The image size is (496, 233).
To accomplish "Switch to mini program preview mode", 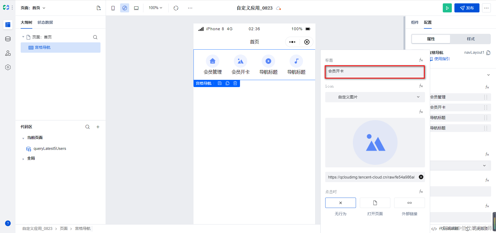I will pos(125,8).
